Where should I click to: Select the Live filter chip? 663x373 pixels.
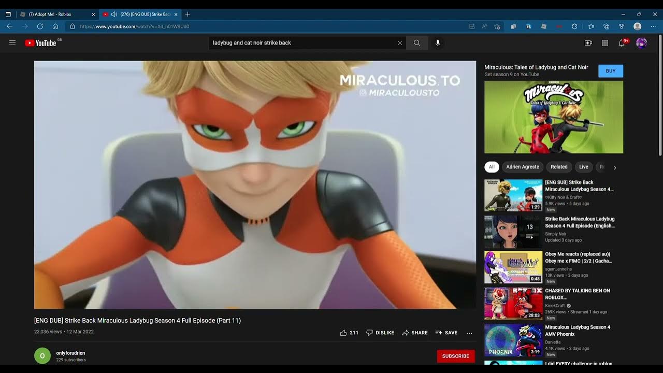[584, 167]
